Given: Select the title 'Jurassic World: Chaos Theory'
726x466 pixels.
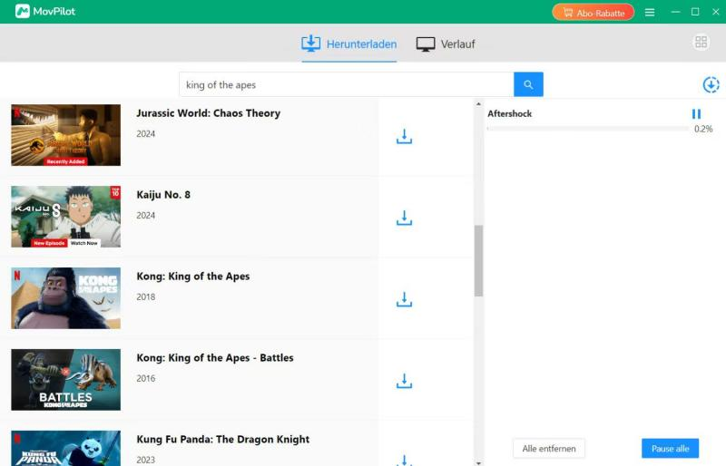Looking at the screenshot, I should (x=209, y=113).
